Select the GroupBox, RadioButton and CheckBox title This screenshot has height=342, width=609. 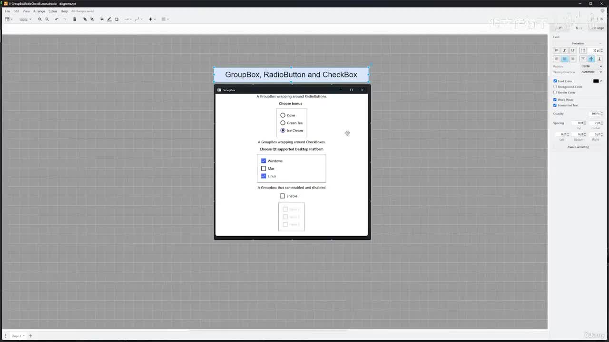[291, 75]
